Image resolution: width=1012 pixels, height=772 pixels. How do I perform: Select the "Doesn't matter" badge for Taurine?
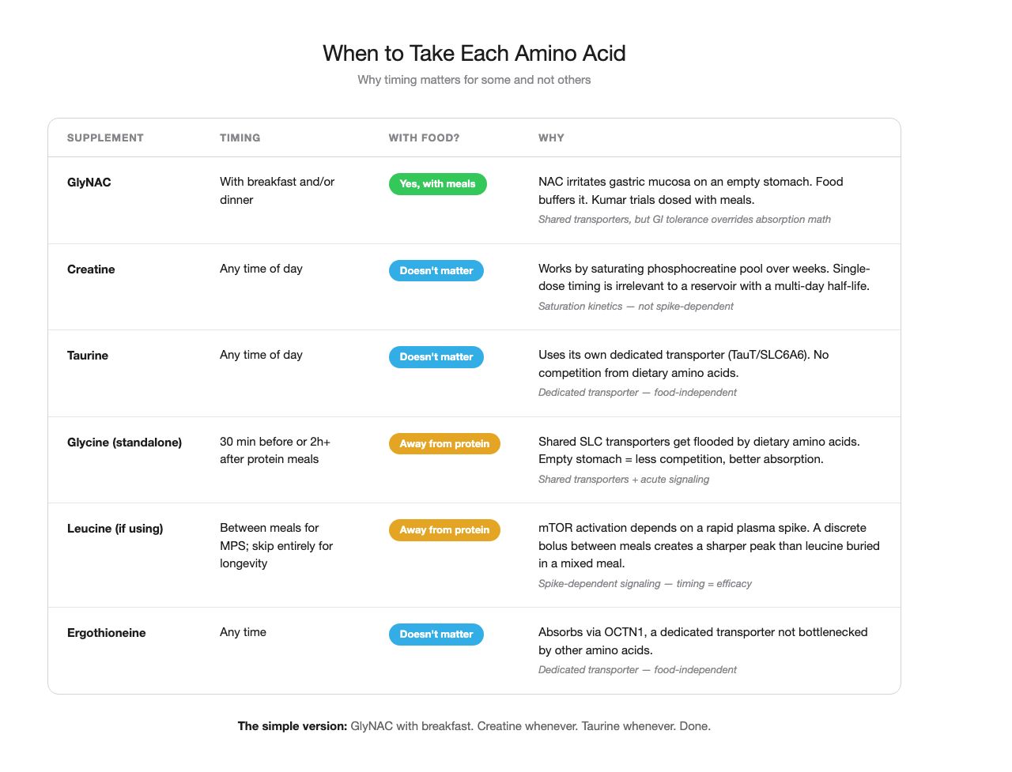coord(436,357)
